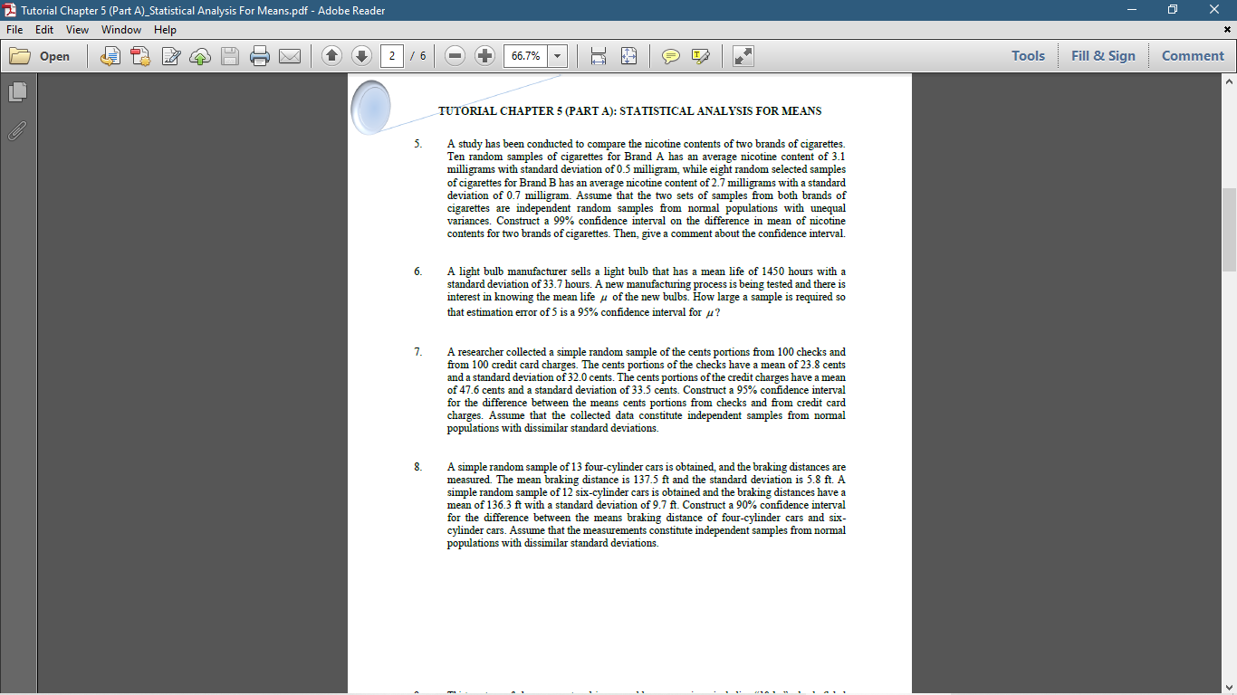Screen dimensions: 1237x695
Task: Open the Window menu
Action: click(x=121, y=30)
